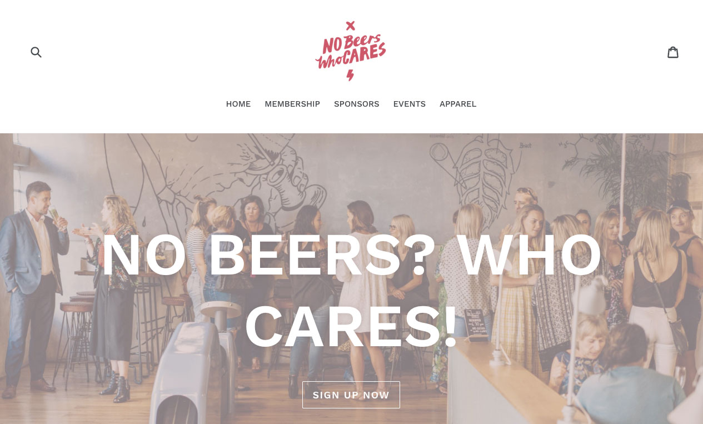Open the shopping cart icon
Screen dimensions: 703x424
point(673,52)
